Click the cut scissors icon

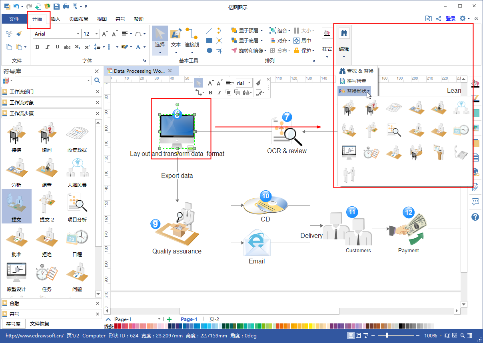9,34
